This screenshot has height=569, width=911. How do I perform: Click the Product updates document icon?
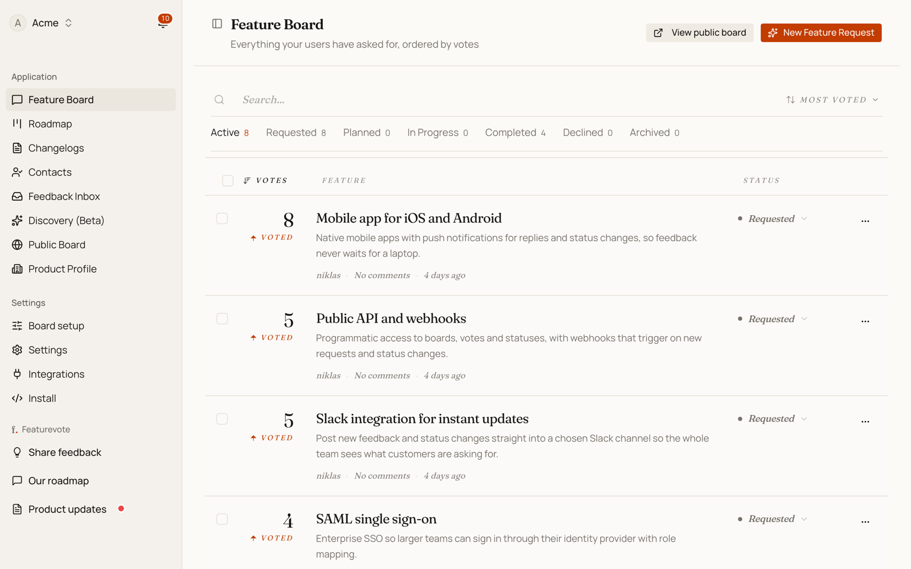(x=17, y=509)
